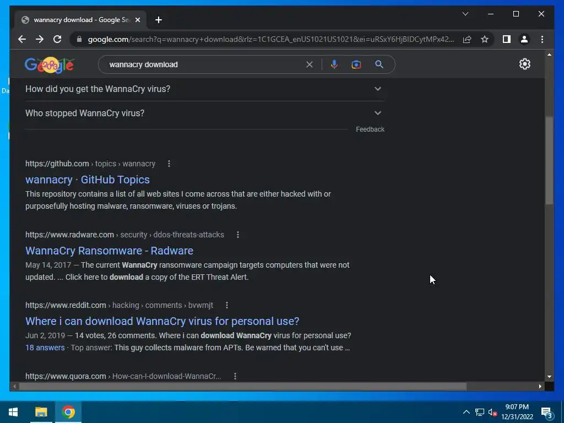Open more options for GitHub result
The image size is (564, 423).
tap(169, 164)
